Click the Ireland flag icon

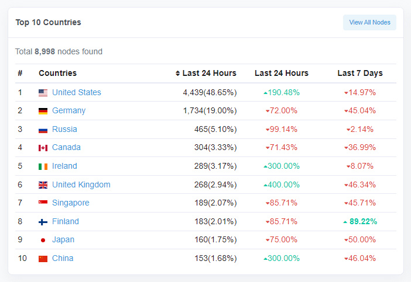pyautogui.click(x=43, y=166)
